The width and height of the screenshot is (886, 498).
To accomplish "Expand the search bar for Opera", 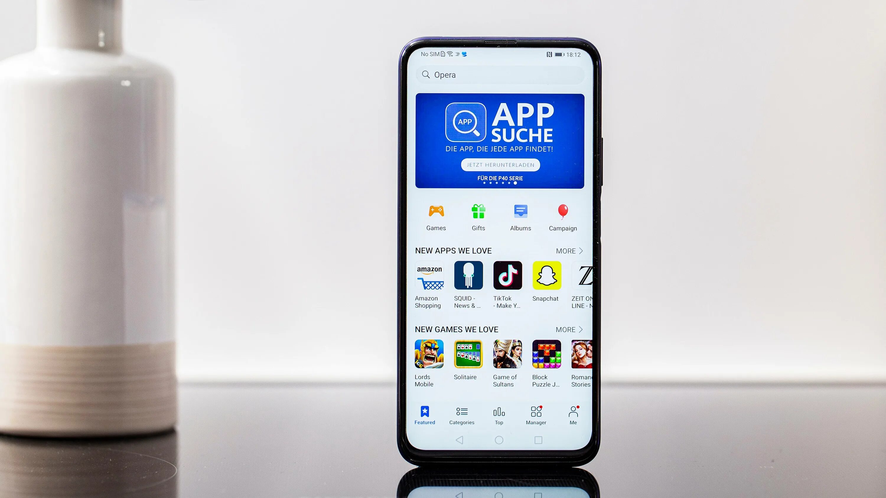I will tap(499, 74).
